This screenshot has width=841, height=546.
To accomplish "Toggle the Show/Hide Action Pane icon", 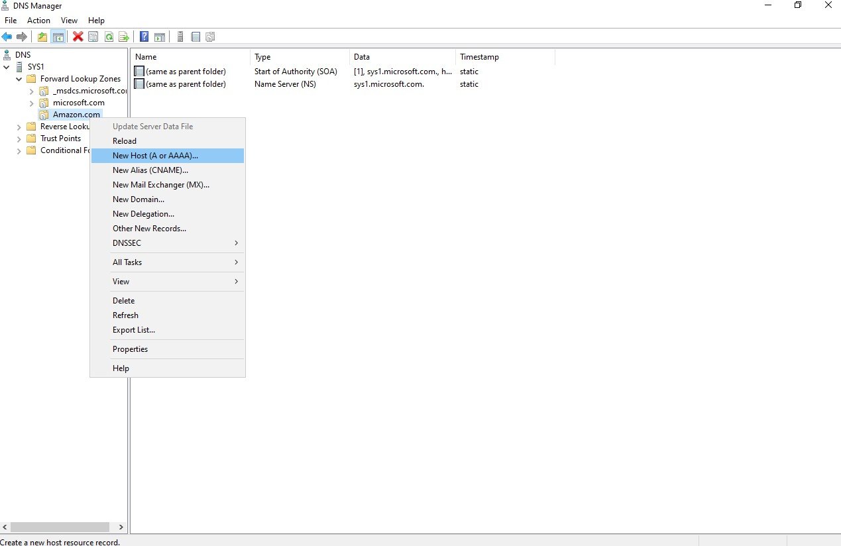I will (x=160, y=37).
